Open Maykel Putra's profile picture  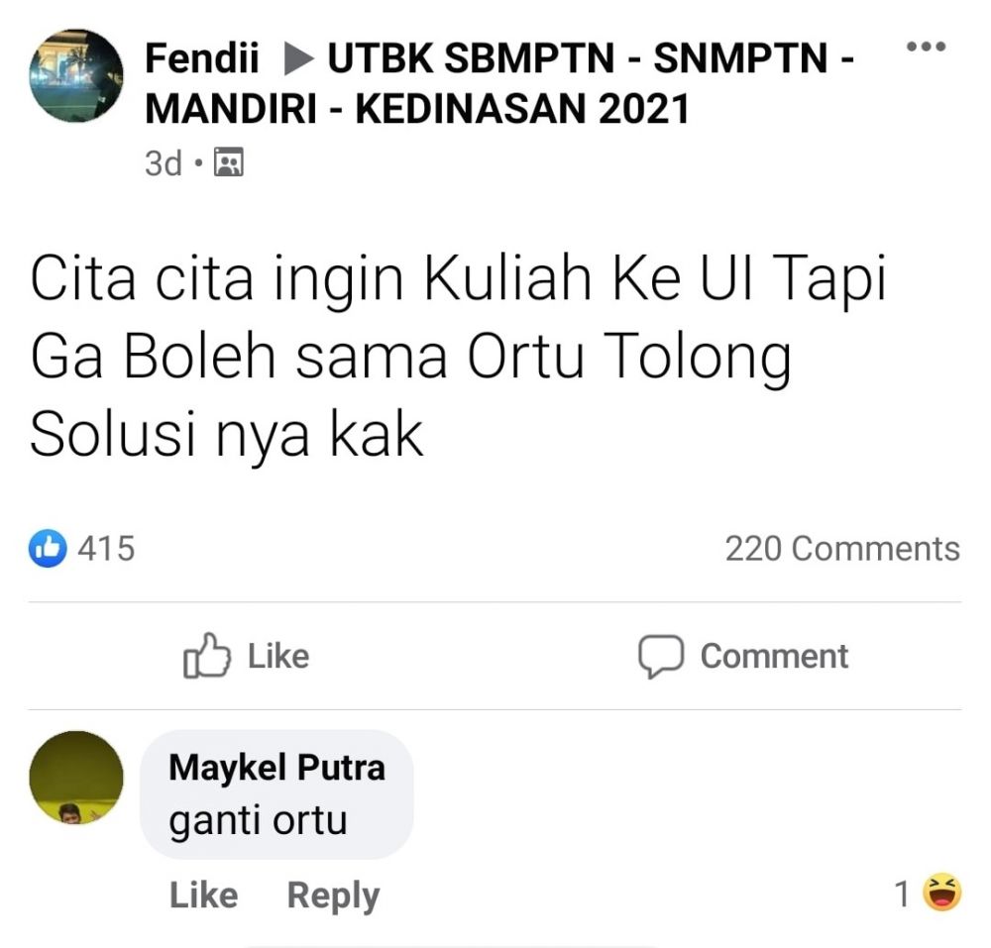pyautogui.click(x=76, y=778)
